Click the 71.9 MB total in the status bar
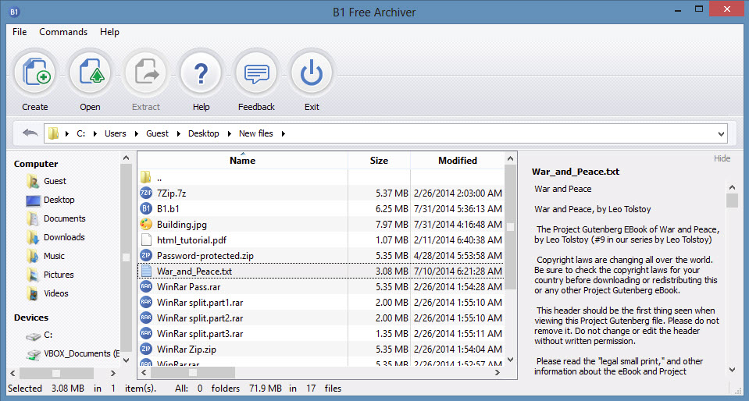The height and width of the screenshot is (401, 749). pos(267,389)
